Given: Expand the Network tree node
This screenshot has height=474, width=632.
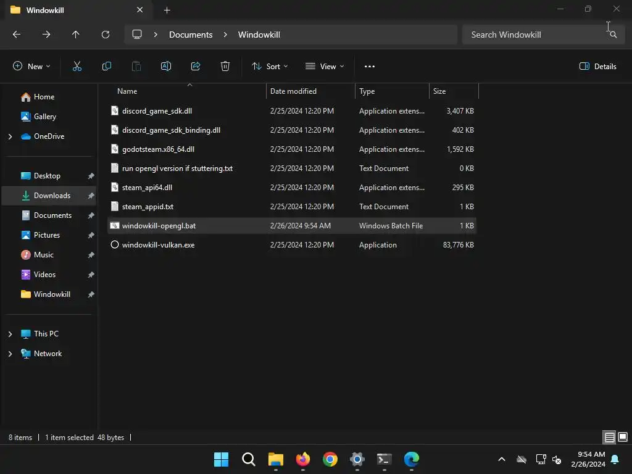Looking at the screenshot, I should (x=10, y=354).
